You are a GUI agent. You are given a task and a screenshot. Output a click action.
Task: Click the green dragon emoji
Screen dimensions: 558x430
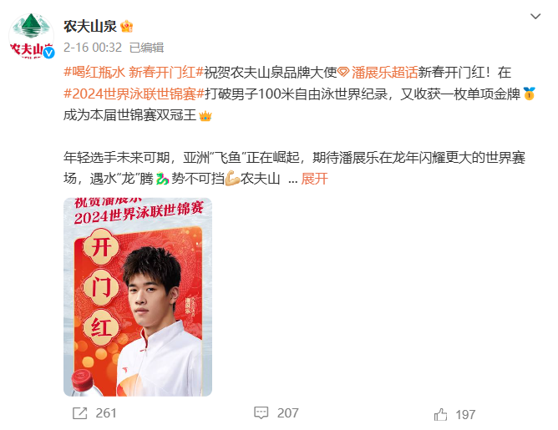(x=162, y=179)
